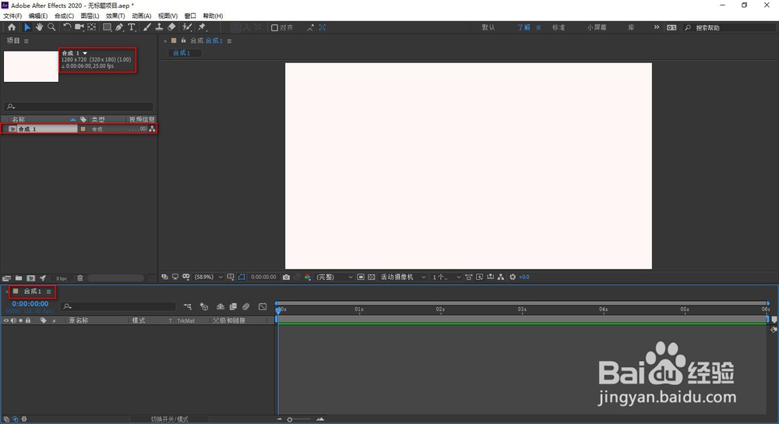Click the 搜索帮助 search field

tap(729, 28)
